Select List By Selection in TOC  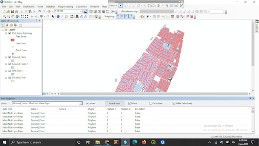15,25
